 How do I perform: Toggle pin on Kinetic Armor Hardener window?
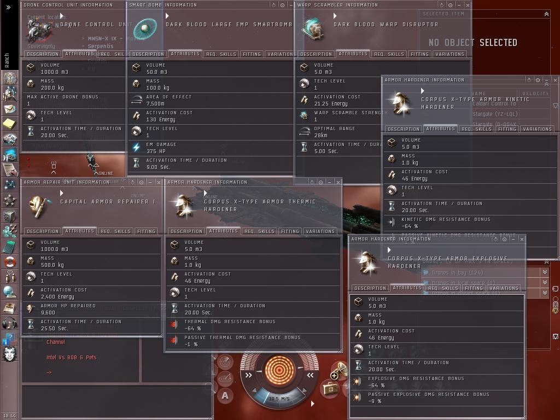click(x=538, y=80)
